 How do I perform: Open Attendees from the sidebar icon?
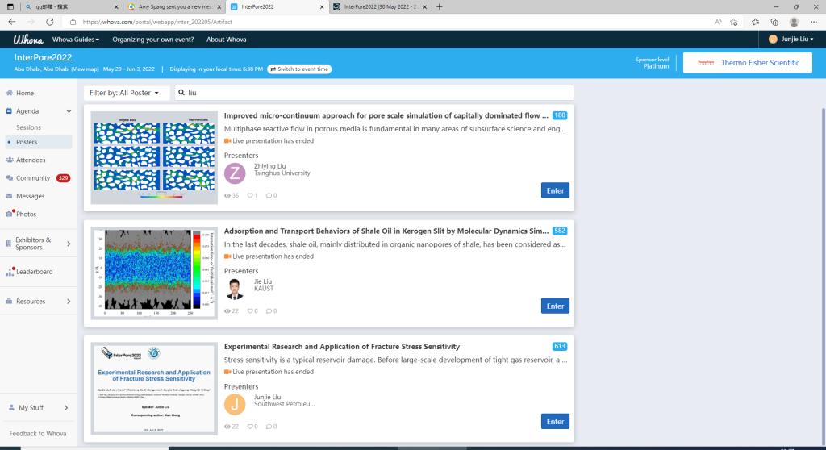[9, 160]
